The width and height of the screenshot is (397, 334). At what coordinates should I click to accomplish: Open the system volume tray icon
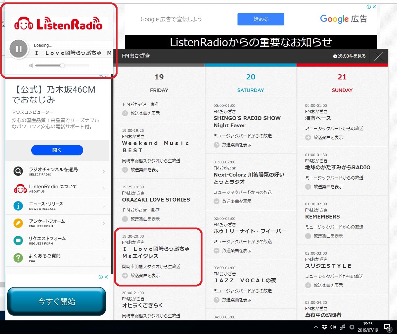333,327
